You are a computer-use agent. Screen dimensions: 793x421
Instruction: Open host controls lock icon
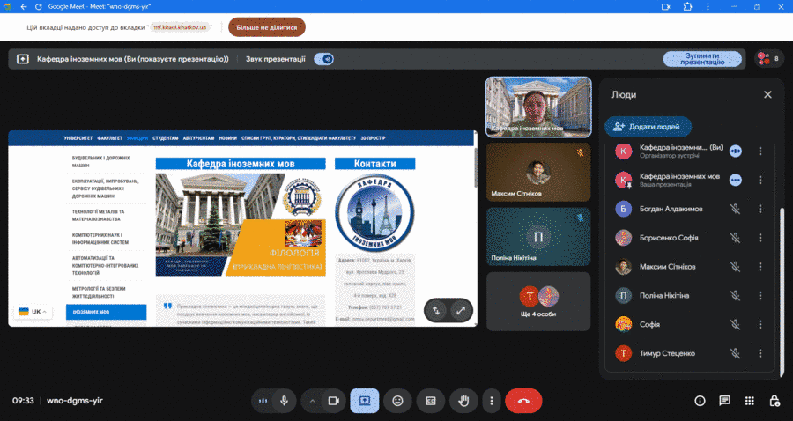coord(774,401)
